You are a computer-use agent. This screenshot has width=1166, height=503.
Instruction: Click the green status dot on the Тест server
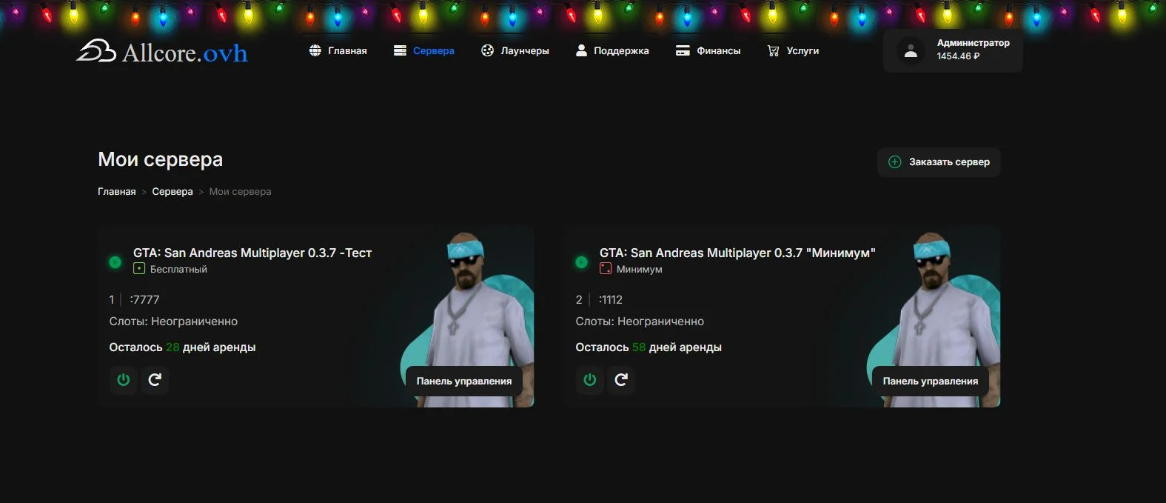(115, 262)
